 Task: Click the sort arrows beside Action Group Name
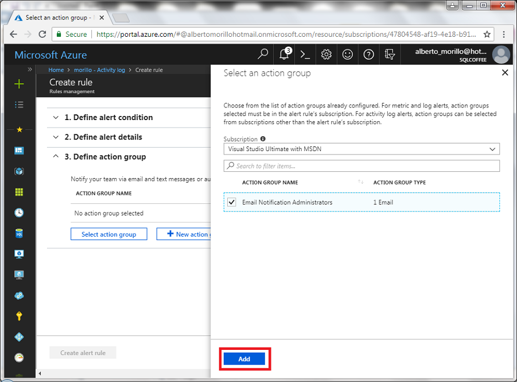[361, 182]
